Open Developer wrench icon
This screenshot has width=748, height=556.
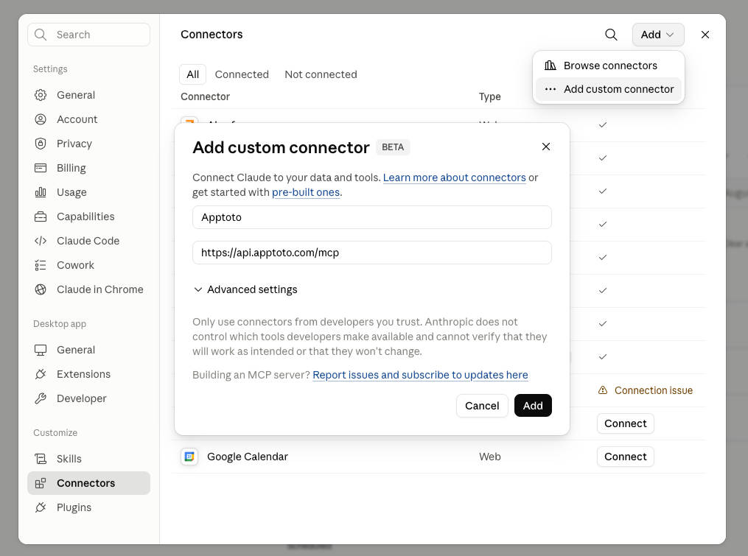pos(41,398)
